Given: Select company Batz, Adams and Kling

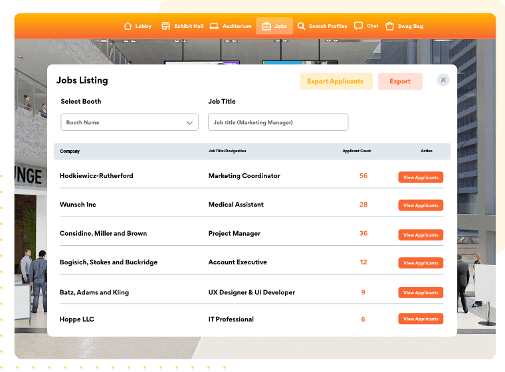Looking at the screenshot, I should 94,292.
